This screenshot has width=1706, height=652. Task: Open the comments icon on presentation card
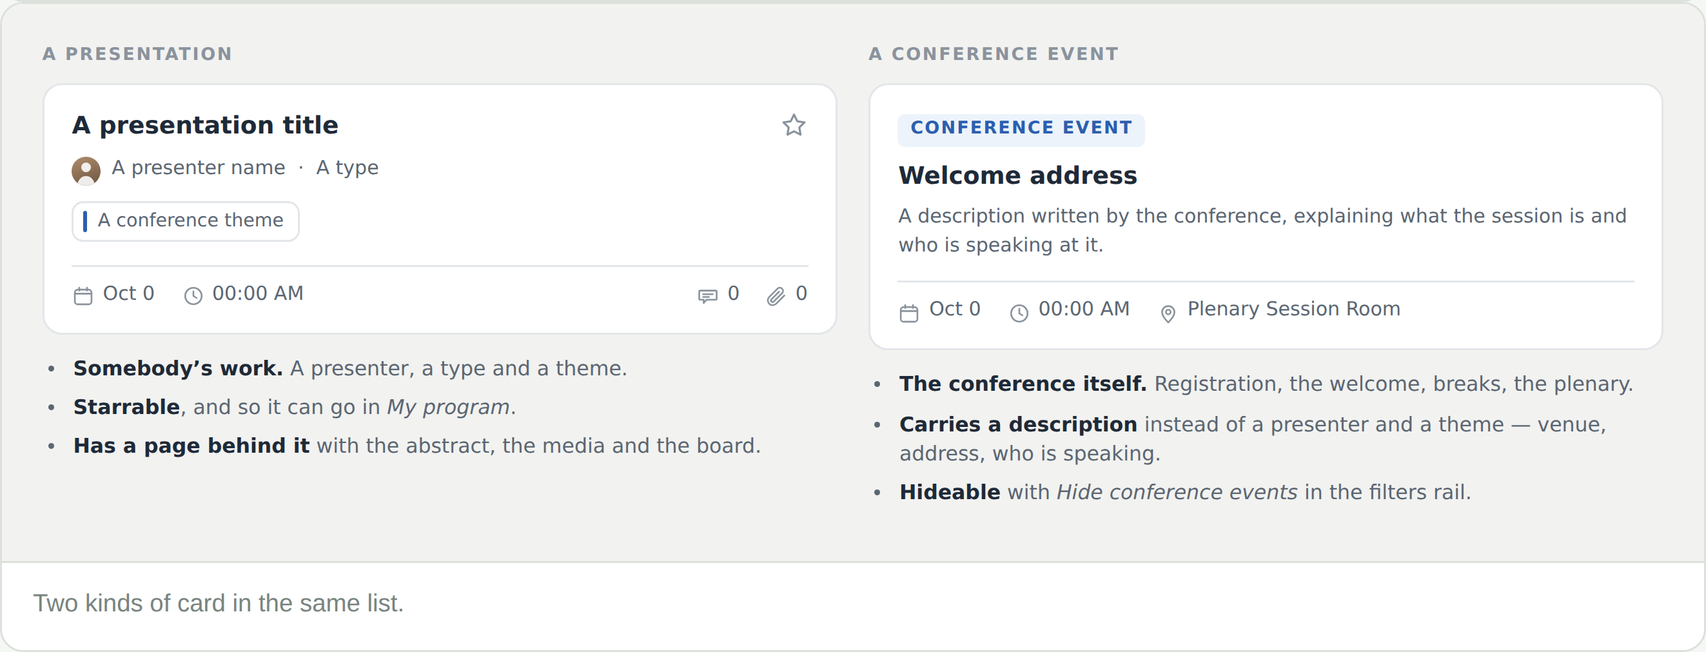coord(707,295)
